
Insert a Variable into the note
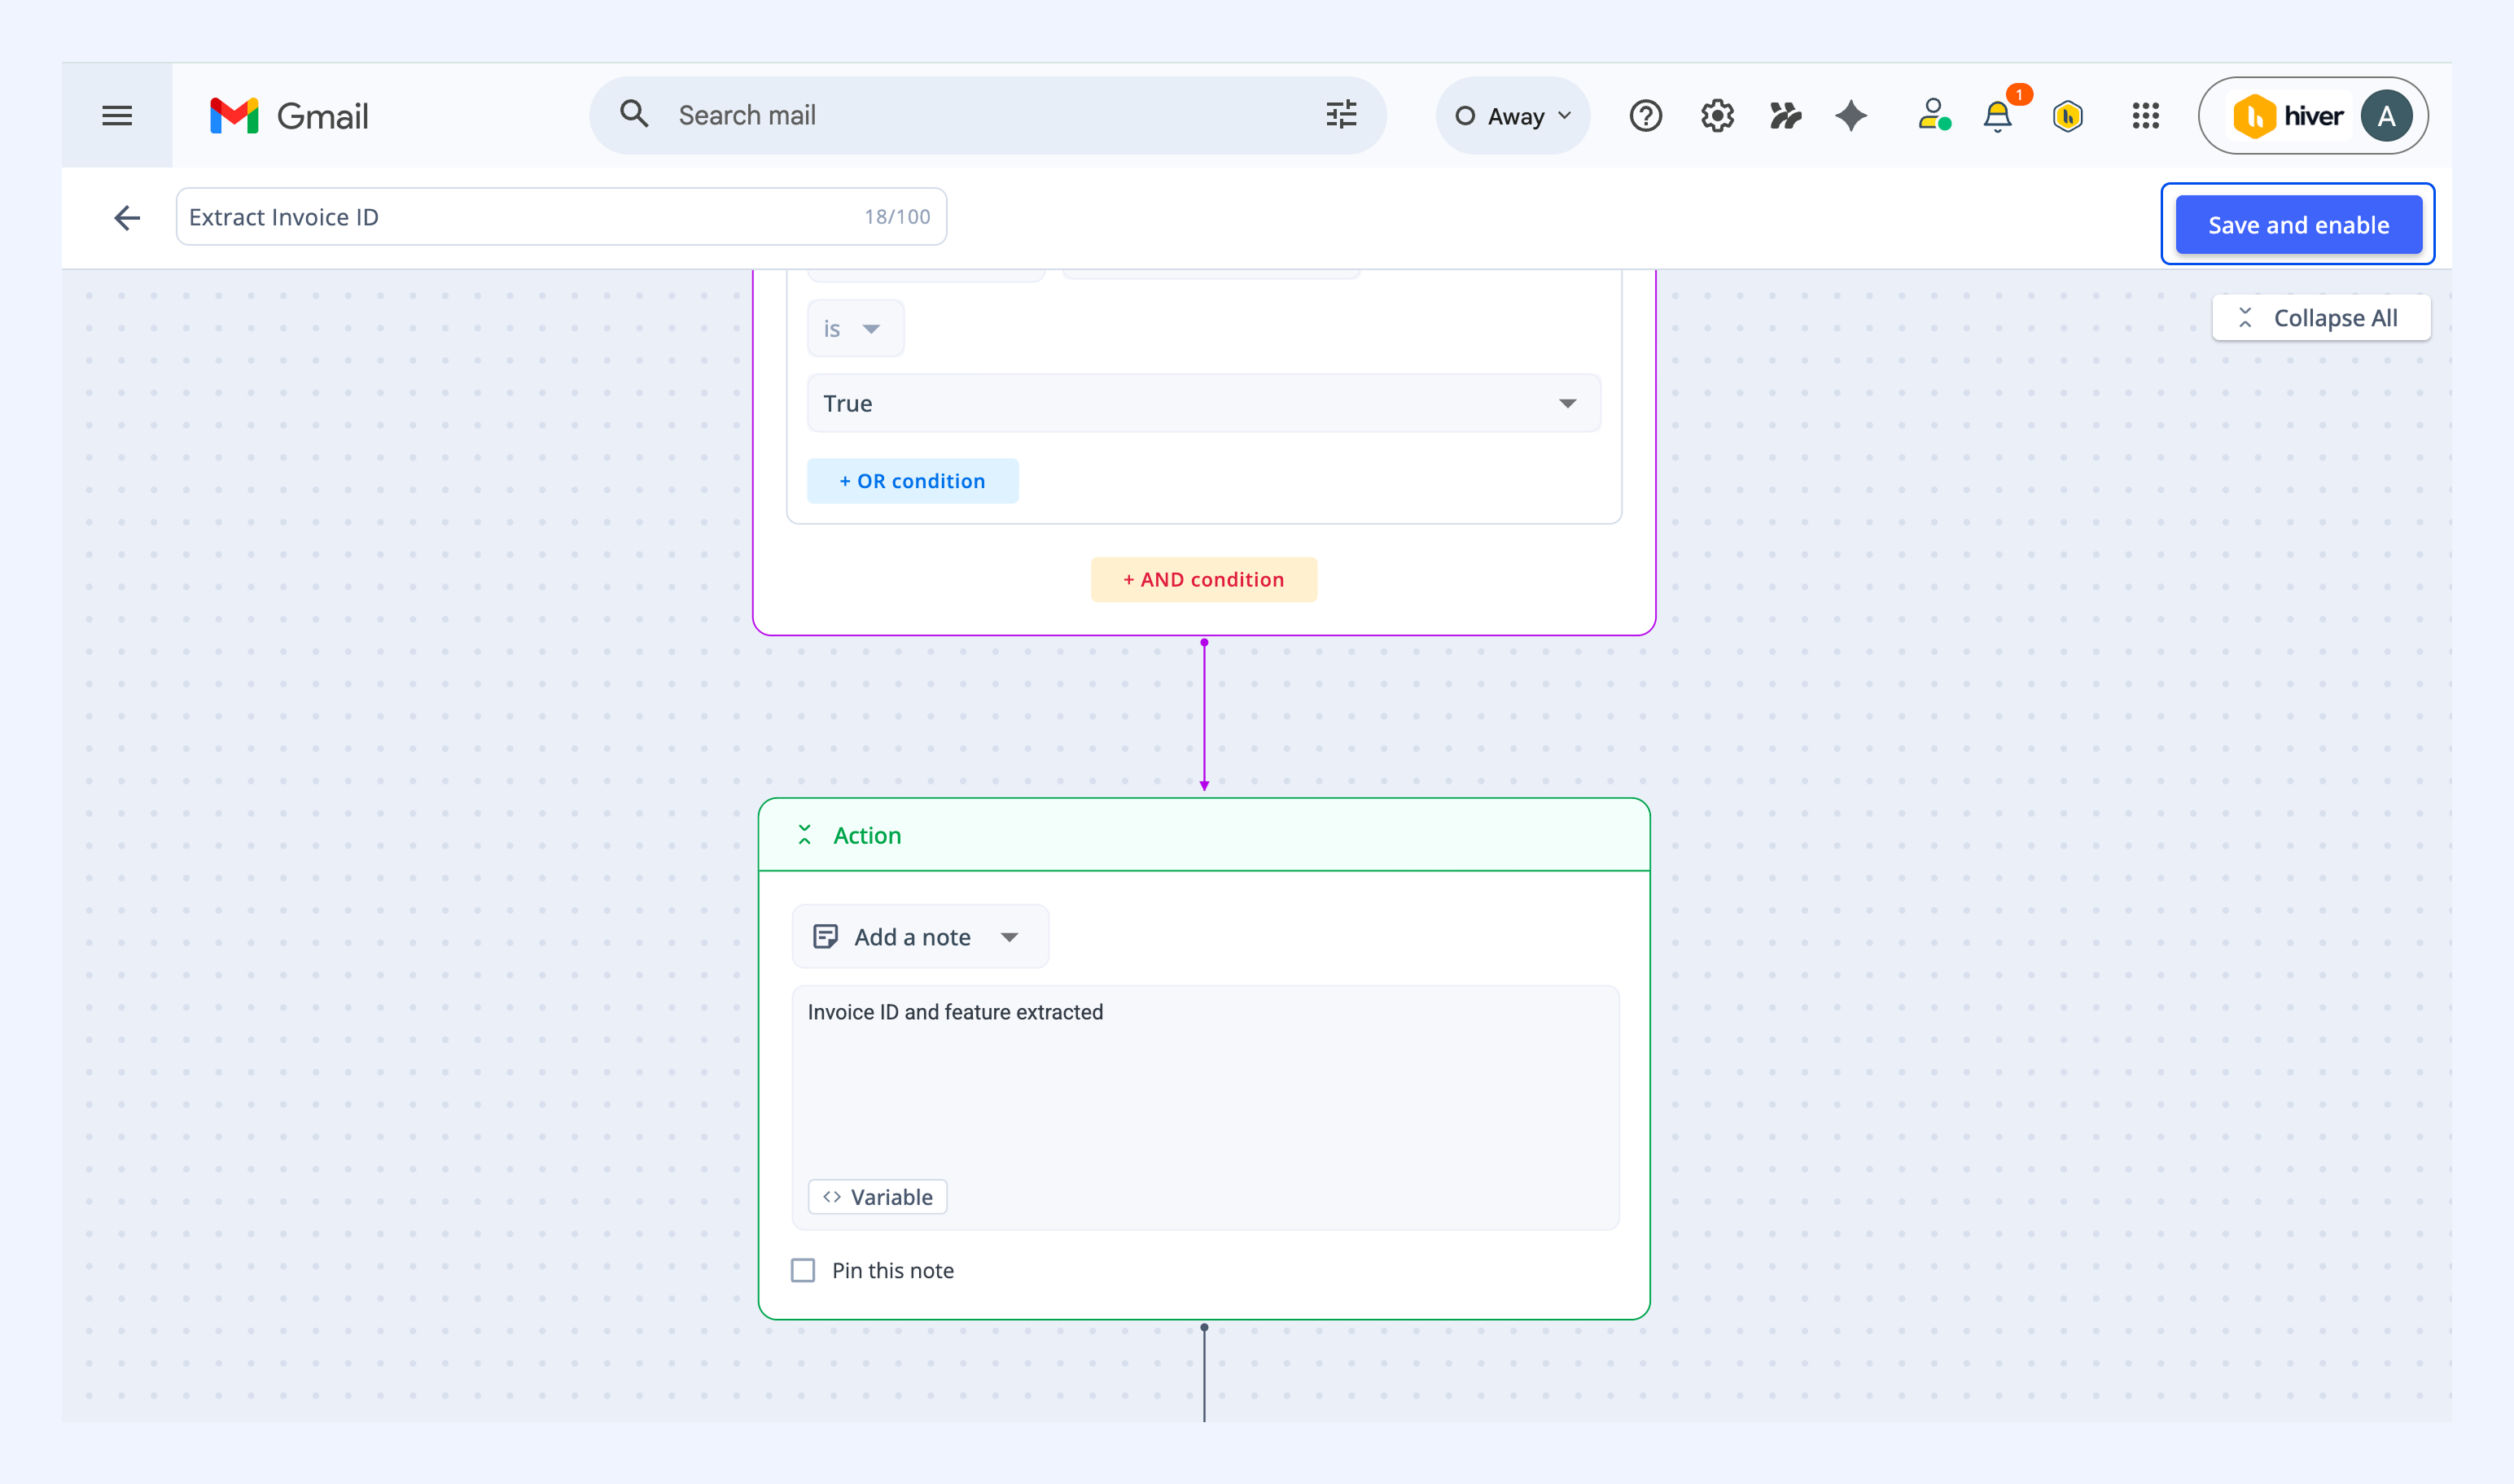coord(878,1197)
